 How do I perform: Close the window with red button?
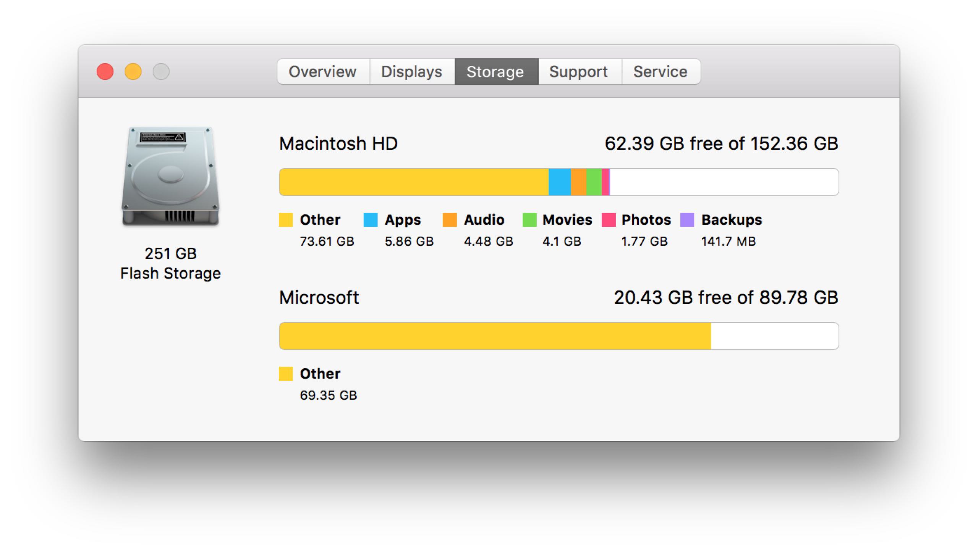[105, 72]
